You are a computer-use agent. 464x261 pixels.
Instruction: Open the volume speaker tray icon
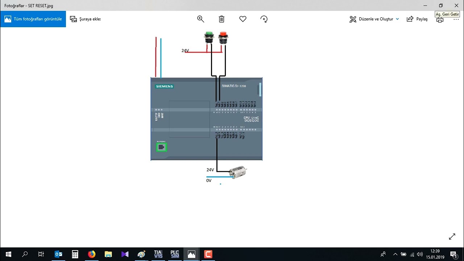pyautogui.click(x=420, y=254)
